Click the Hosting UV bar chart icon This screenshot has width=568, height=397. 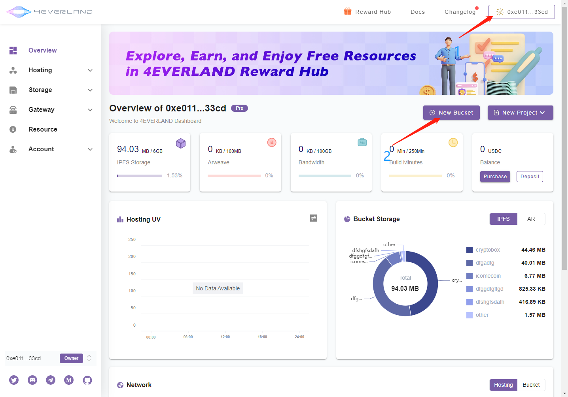click(120, 219)
